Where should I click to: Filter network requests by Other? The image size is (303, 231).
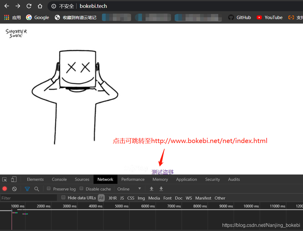pyautogui.click(x=220, y=198)
